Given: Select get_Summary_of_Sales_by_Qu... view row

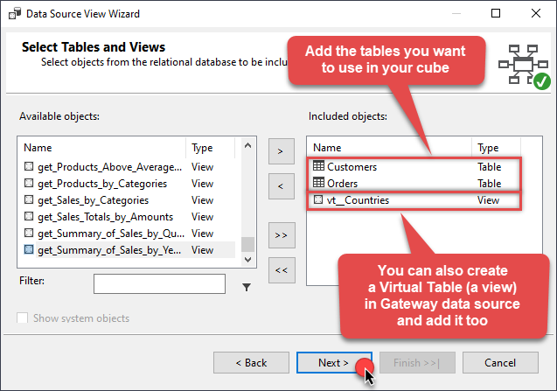Looking at the screenshot, I should [x=109, y=234].
